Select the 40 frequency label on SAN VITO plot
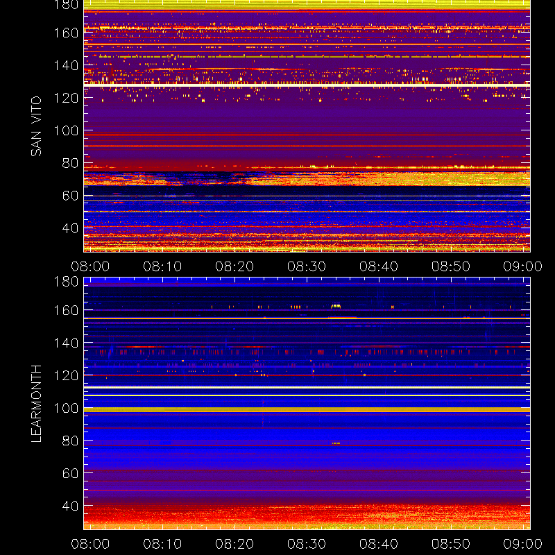The height and width of the screenshot is (555, 555). [70, 228]
